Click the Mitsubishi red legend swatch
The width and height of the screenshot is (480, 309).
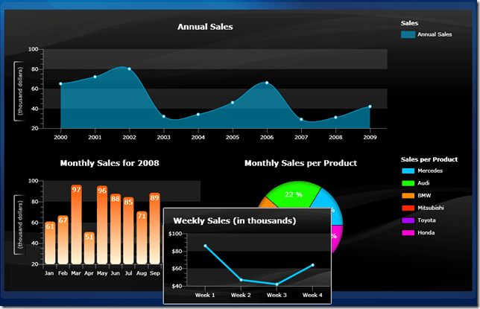pyautogui.click(x=408, y=208)
